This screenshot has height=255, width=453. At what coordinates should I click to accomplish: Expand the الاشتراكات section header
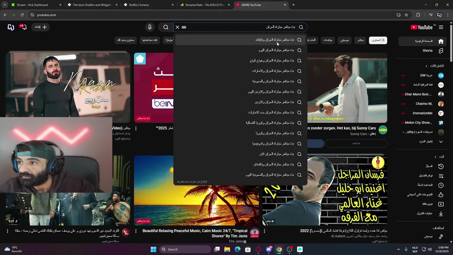click(435, 66)
